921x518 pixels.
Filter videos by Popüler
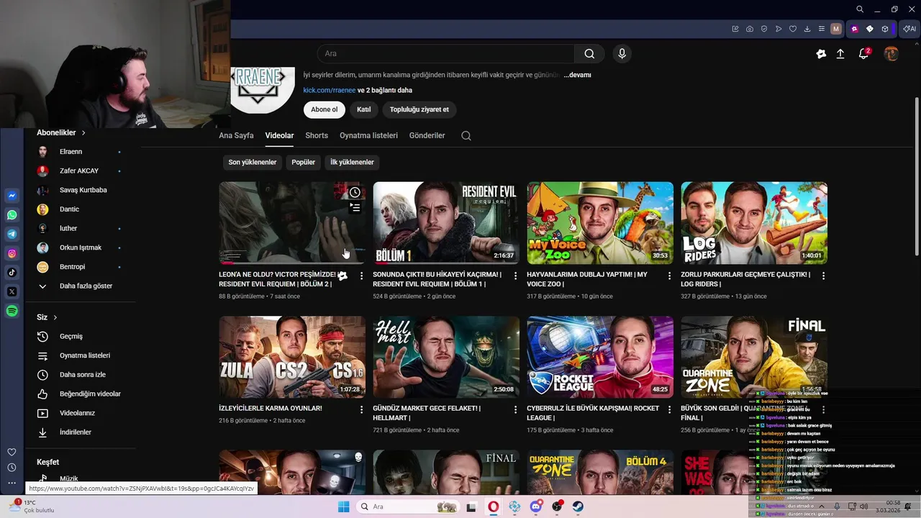(303, 163)
